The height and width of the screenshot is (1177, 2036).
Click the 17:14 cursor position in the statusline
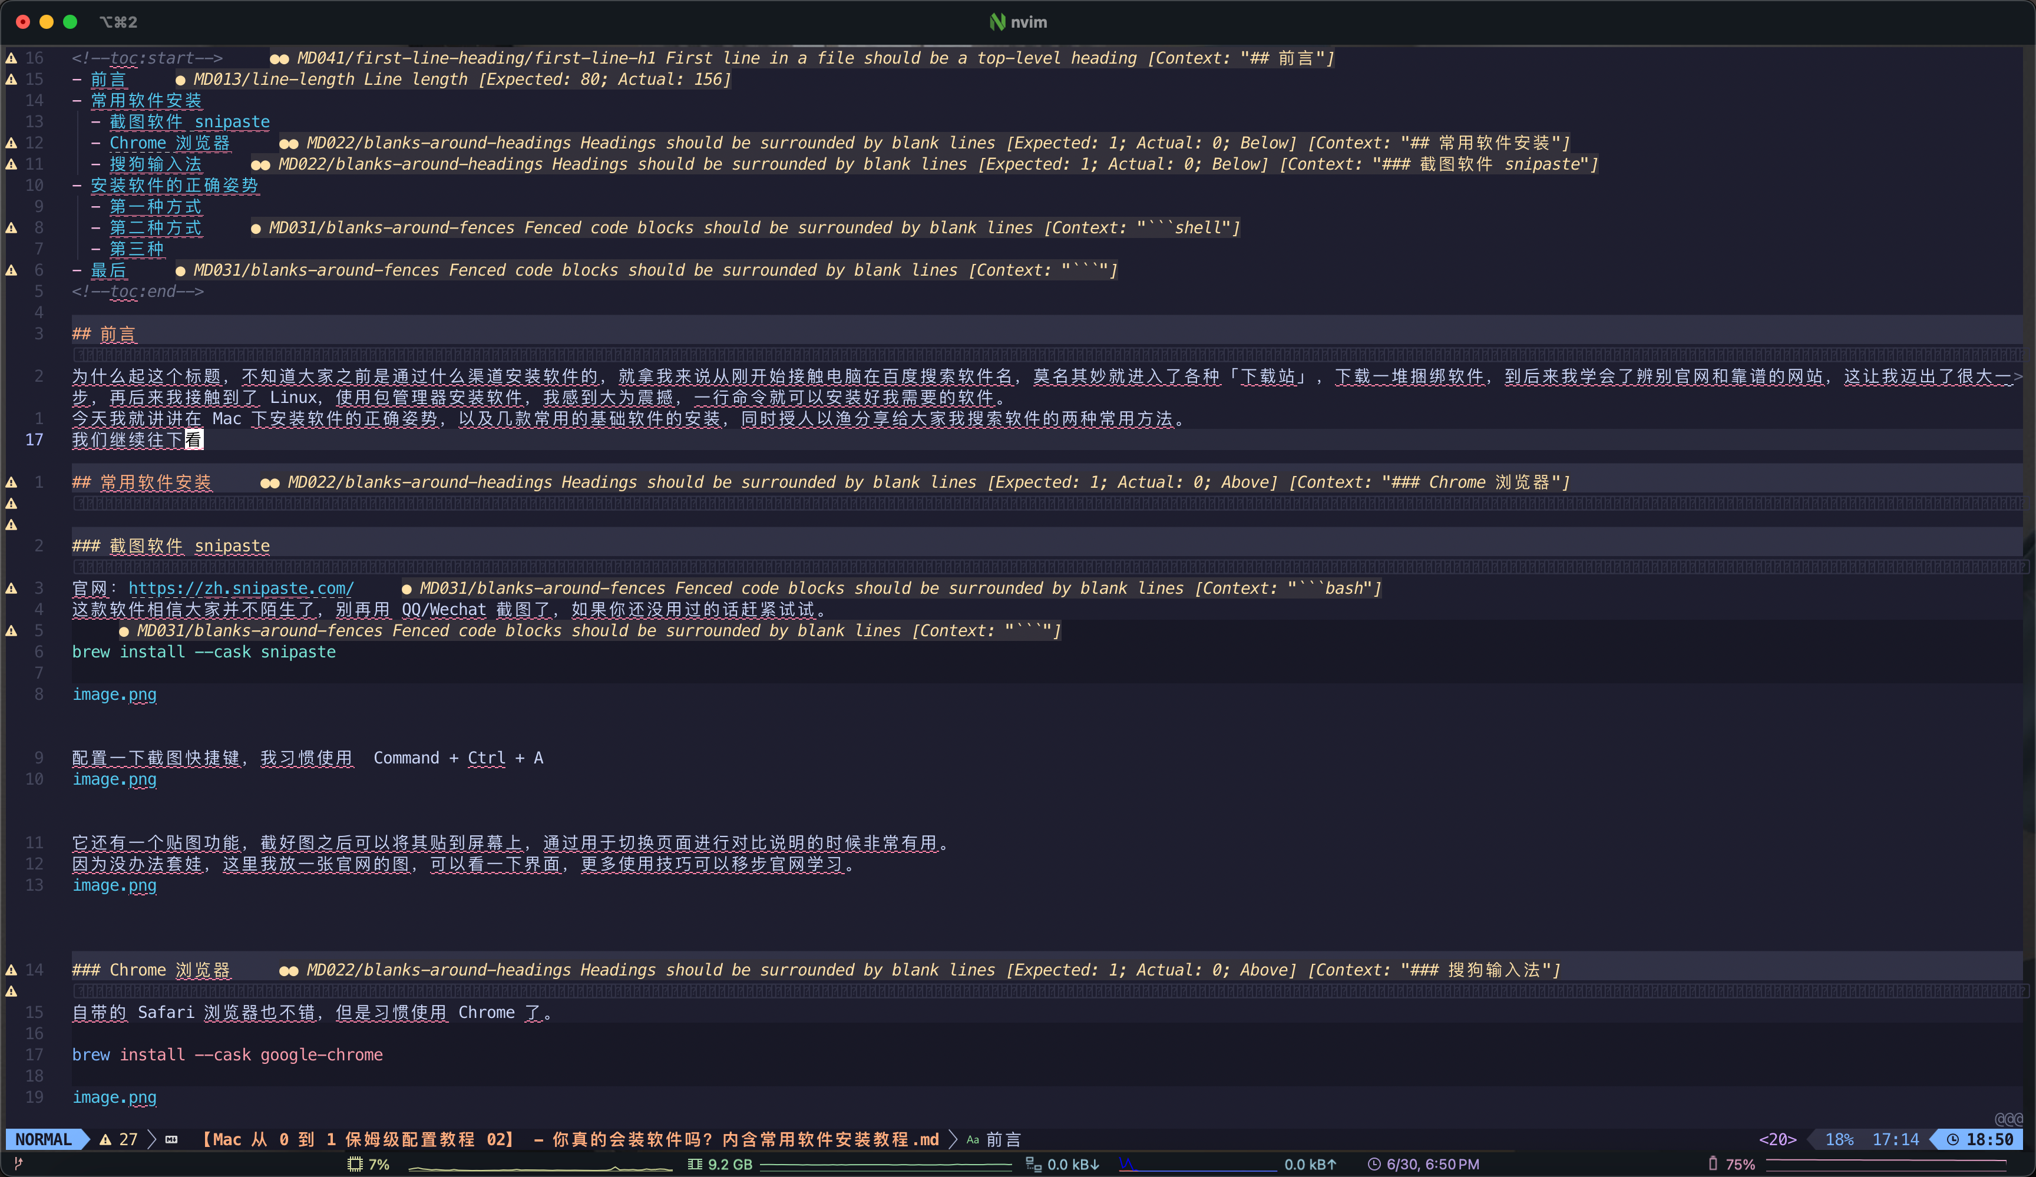click(1895, 1139)
